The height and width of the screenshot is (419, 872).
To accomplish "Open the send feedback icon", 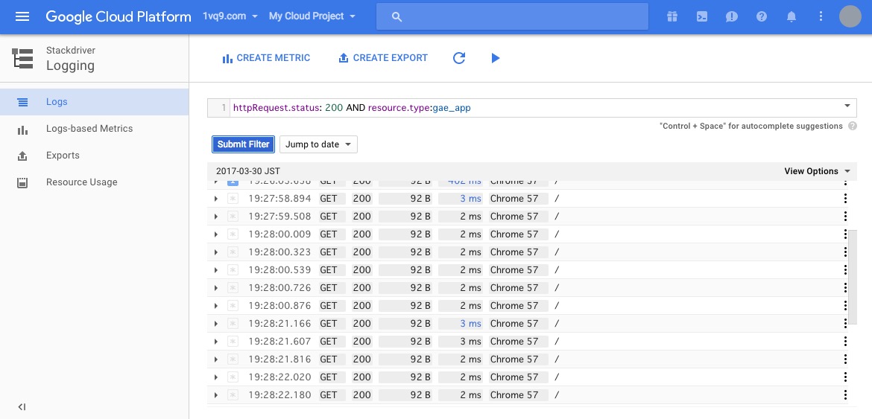I will pos(732,16).
